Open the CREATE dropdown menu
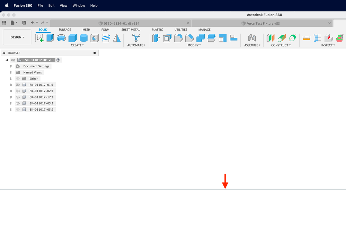Image resolution: width=346 pixels, height=241 pixels. click(77, 45)
